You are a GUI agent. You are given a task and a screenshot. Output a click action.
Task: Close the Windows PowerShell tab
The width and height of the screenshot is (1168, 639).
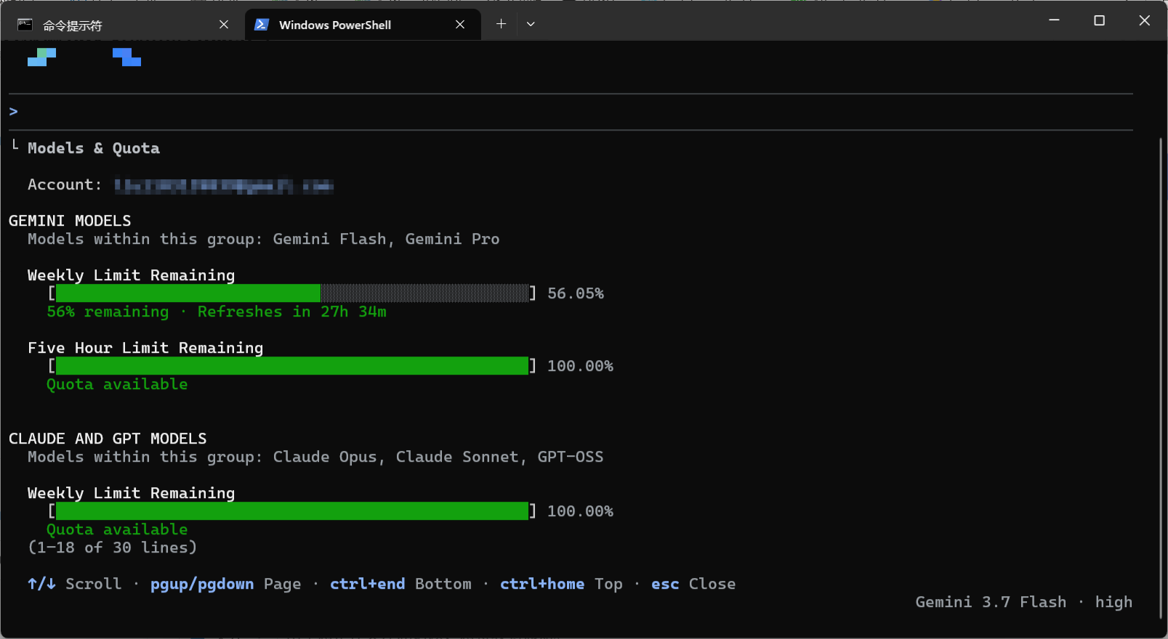[460, 25]
